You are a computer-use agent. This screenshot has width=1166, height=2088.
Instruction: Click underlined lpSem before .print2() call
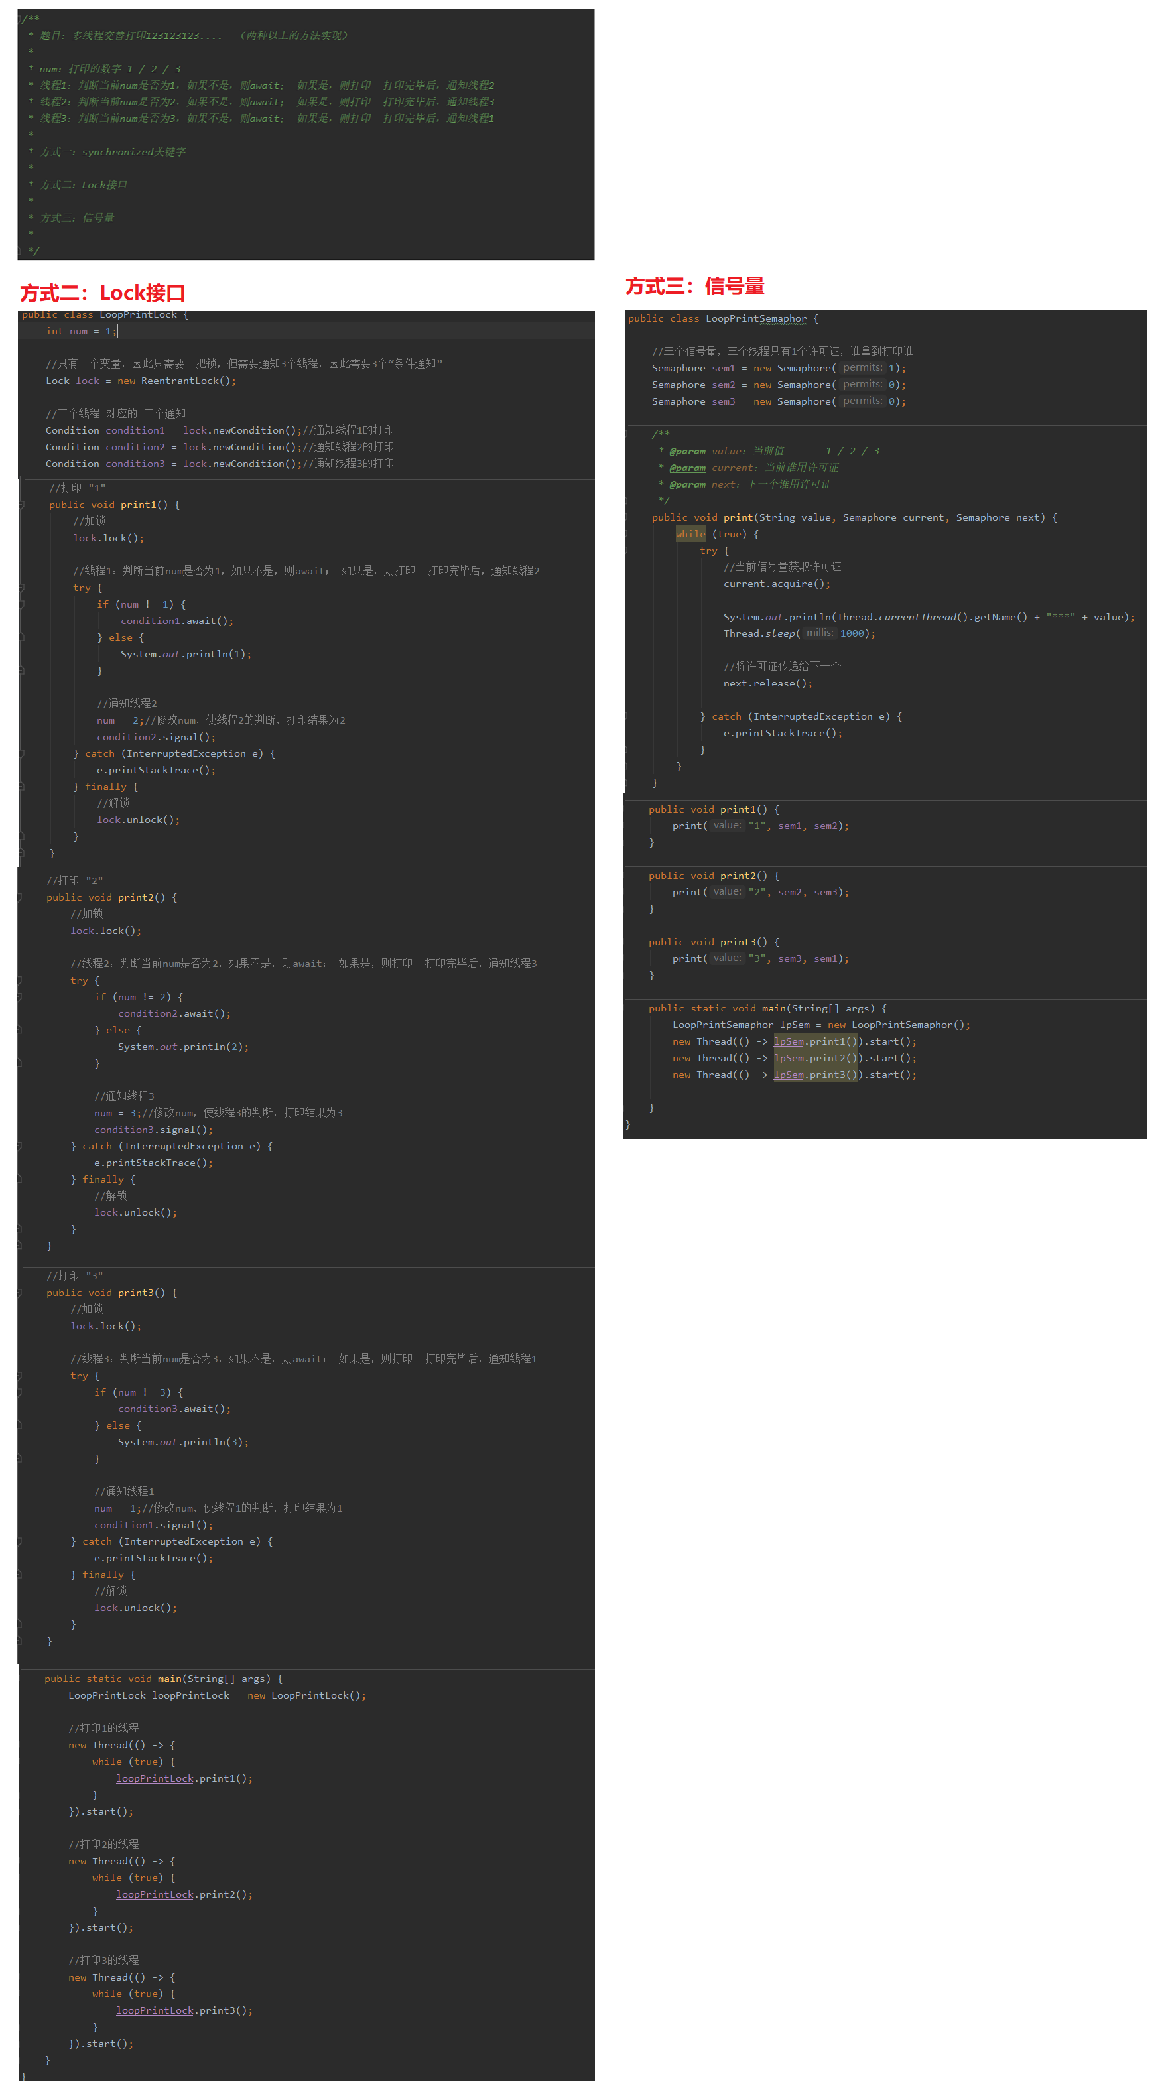[x=789, y=1058]
